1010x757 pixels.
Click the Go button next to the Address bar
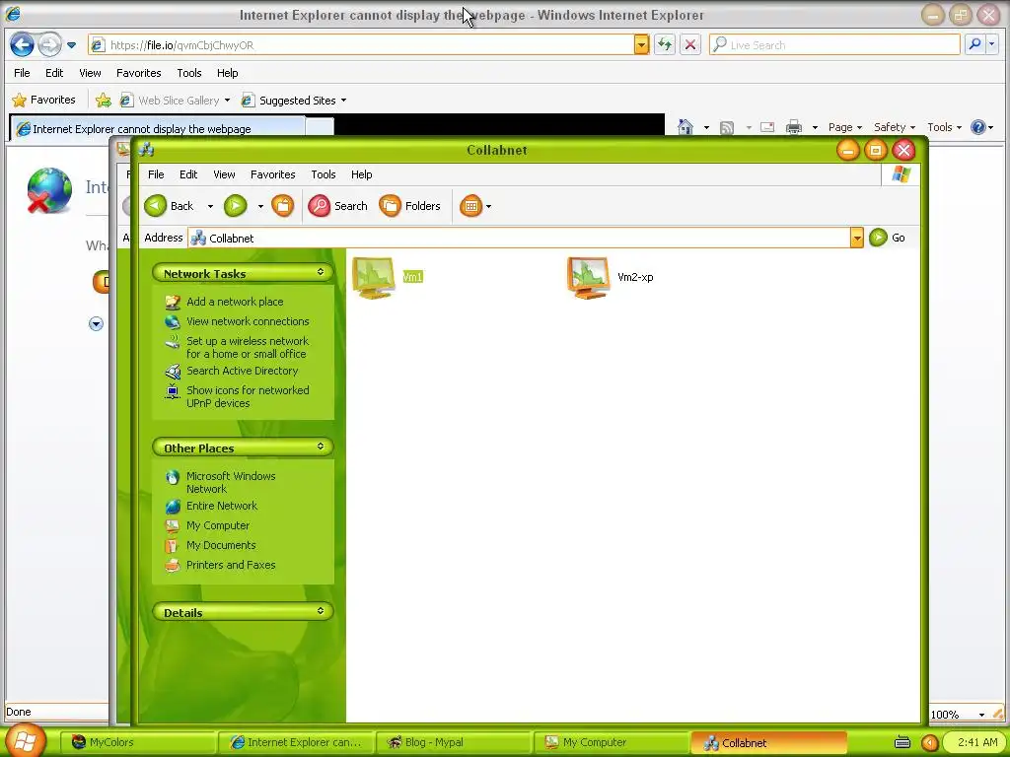[x=888, y=238]
